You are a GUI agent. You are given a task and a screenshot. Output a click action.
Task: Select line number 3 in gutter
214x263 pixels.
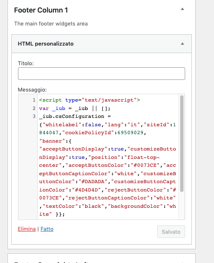34,116
